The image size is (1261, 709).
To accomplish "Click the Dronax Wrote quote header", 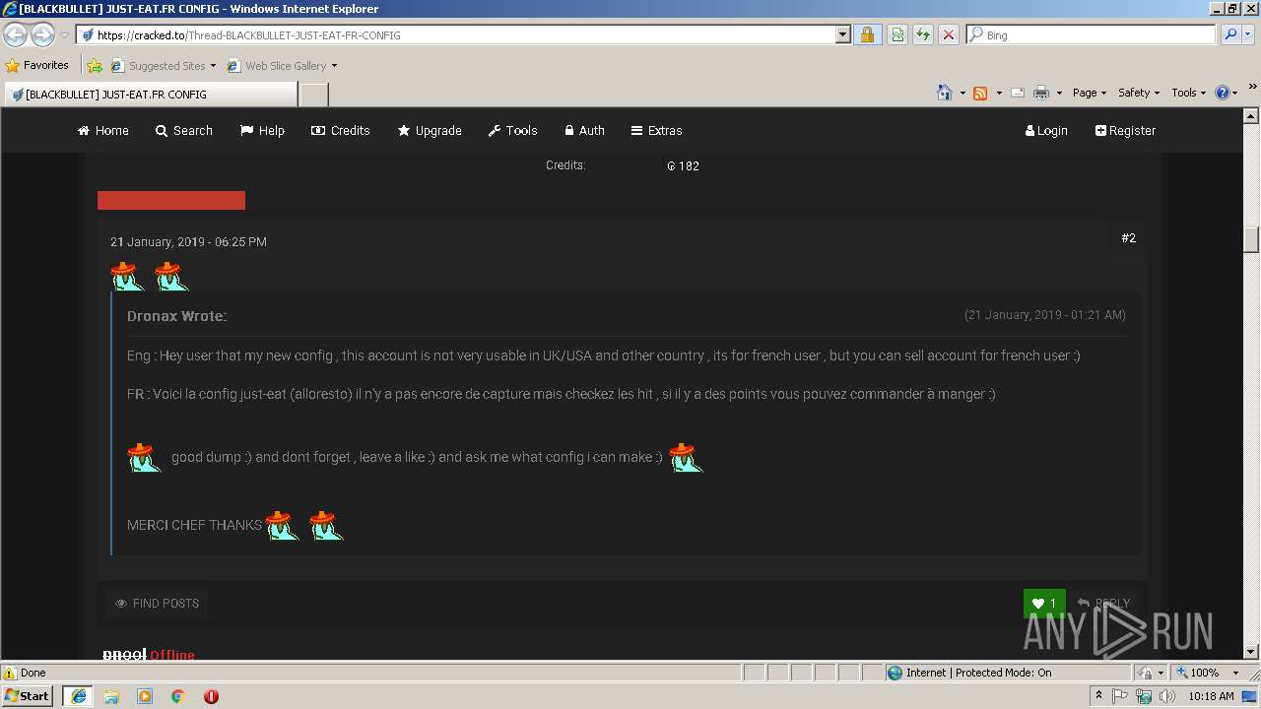I will tap(176, 316).
